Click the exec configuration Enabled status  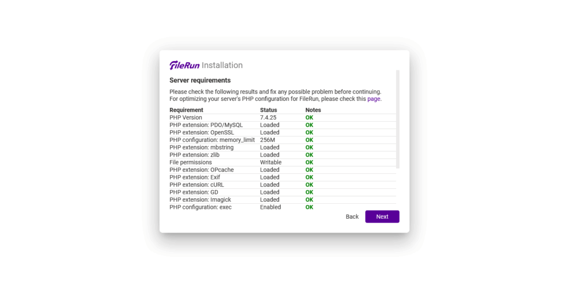click(271, 207)
